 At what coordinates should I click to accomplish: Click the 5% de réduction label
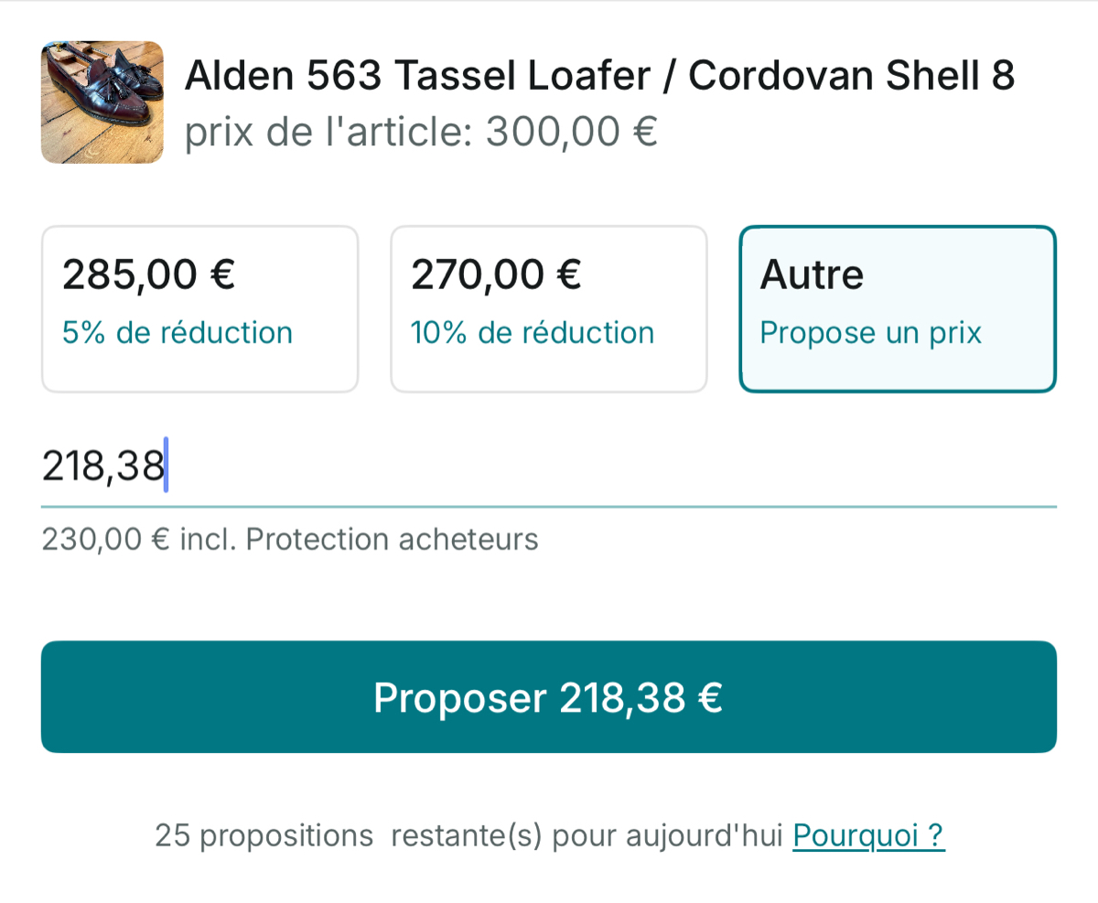click(x=178, y=333)
